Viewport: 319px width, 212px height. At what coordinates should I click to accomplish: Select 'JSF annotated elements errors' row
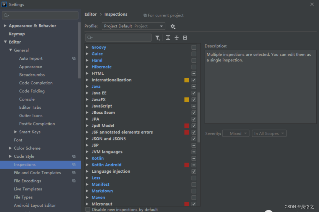coord(141,132)
